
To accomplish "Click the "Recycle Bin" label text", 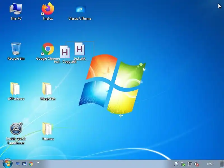I will pos(16,59).
